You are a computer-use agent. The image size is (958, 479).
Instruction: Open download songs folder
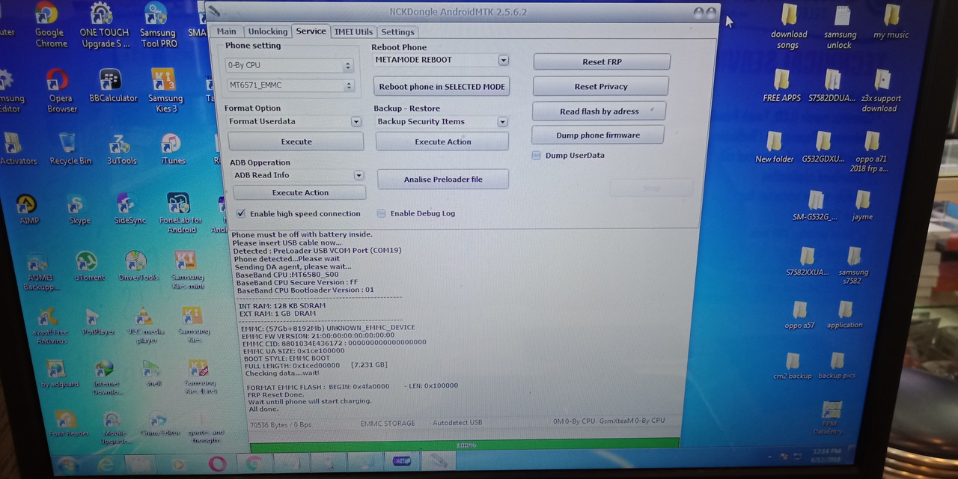(x=789, y=27)
